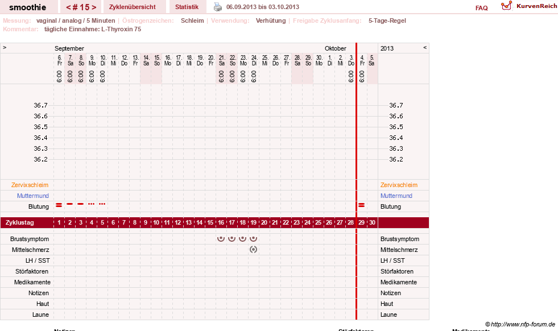Click 'vaginal / analog / 5 Minuten' text
This screenshot has width=558, height=331.
76,20
